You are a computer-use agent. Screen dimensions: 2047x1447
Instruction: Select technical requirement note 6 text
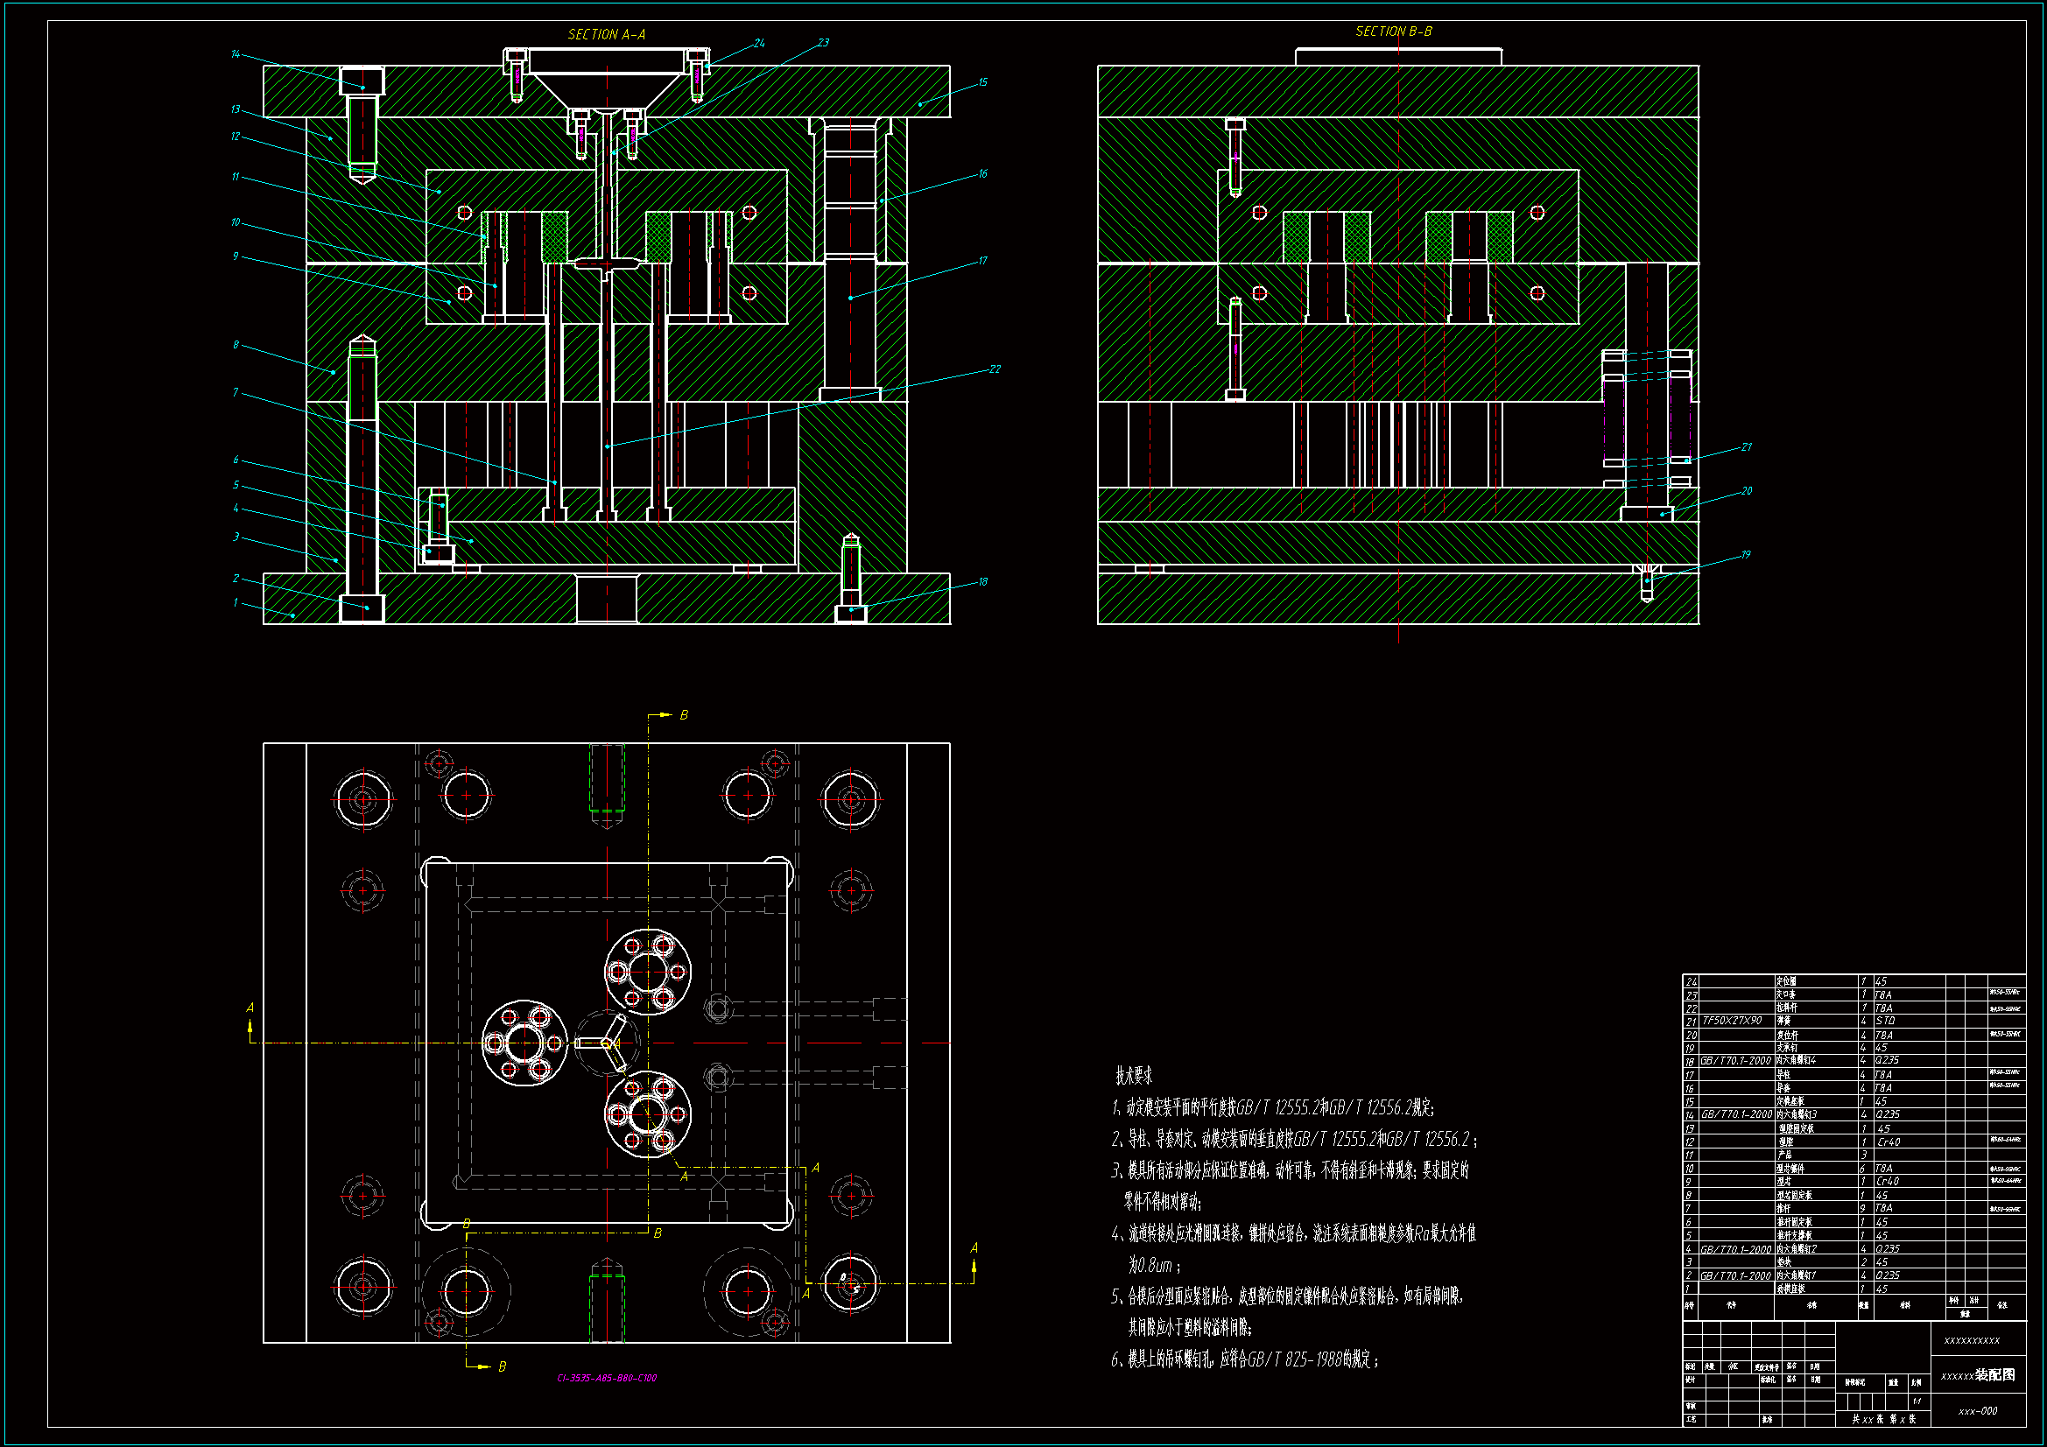pos(1245,1359)
